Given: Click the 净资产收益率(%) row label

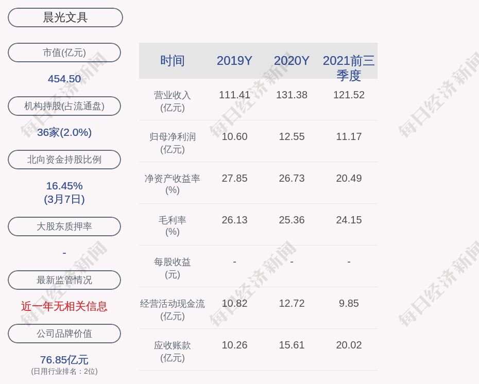Looking at the screenshot, I should 172,184.
